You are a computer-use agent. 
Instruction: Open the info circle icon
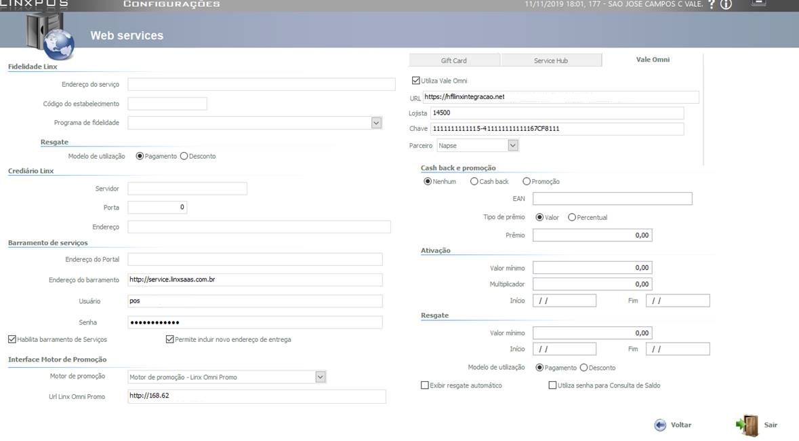click(x=726, y=5)
